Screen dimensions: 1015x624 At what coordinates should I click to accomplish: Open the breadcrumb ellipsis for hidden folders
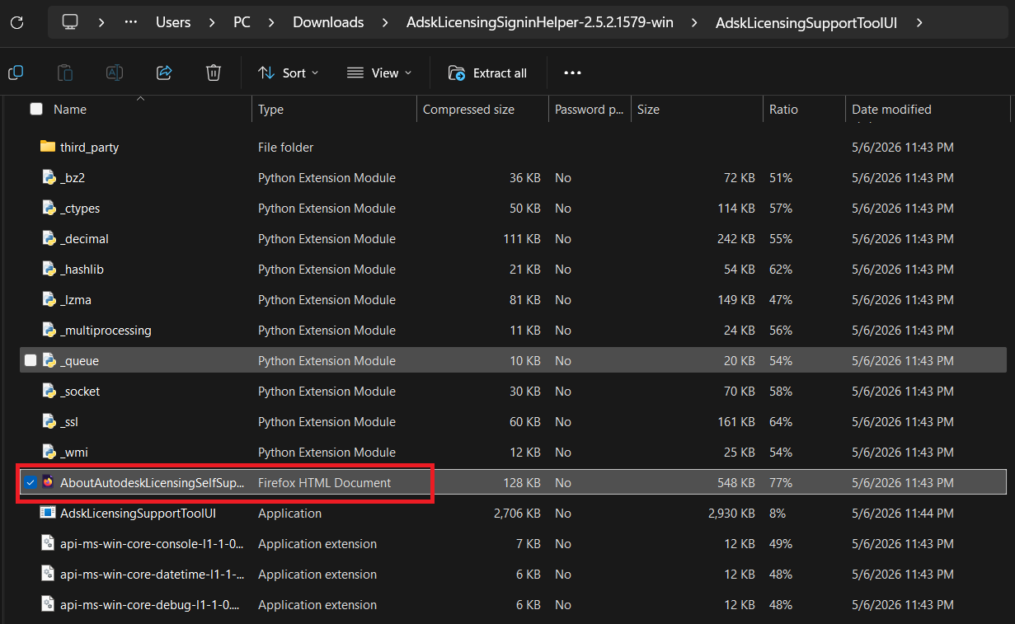pyautogui.click(x=131, y=22)
